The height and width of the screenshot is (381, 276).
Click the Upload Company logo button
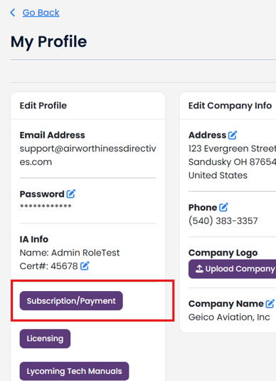coord(232,269)
